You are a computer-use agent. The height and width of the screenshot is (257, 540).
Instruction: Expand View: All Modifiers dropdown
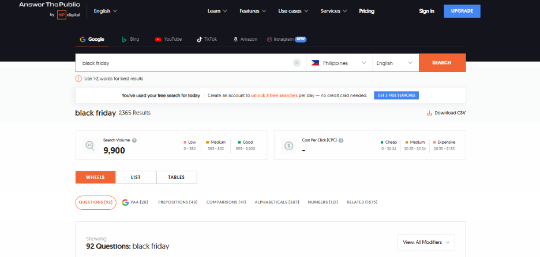coord(426,242)
